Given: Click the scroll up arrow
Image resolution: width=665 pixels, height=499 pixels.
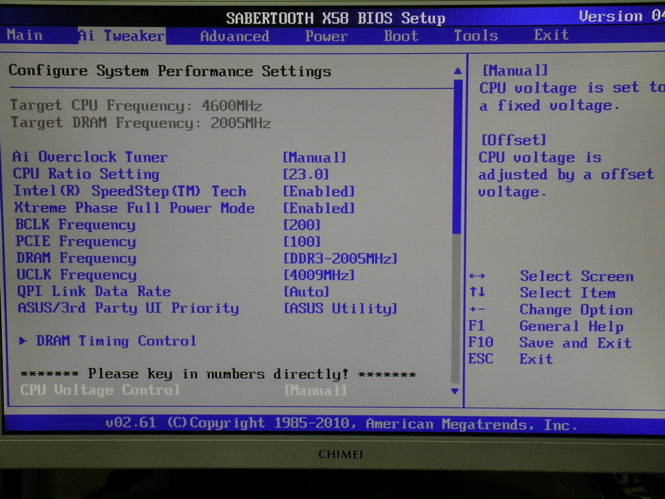Looking at the screenshot, I should 458,71.
